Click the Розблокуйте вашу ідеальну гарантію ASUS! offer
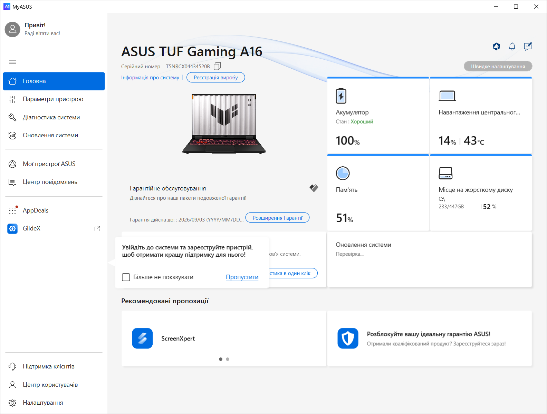 pos(430,338)
